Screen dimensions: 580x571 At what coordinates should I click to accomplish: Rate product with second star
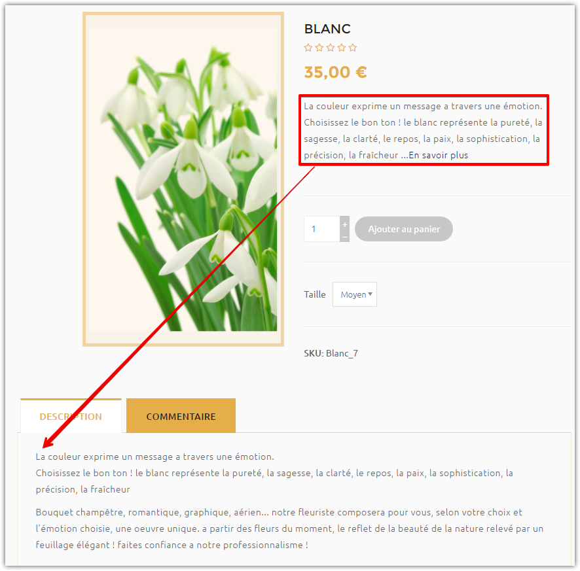coord(319,48)
